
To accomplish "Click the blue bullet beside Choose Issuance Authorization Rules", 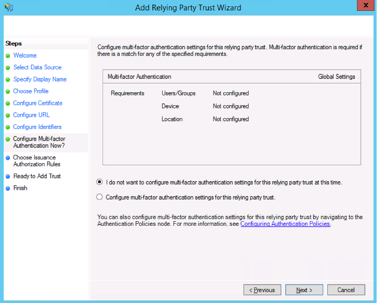I will (x=8, y=158).
